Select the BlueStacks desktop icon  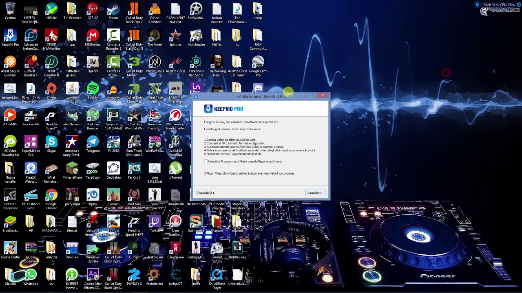[x=10, y=222]
